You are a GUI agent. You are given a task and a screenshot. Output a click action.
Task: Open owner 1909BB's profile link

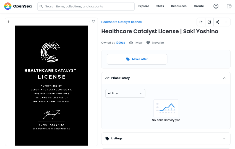120,43
